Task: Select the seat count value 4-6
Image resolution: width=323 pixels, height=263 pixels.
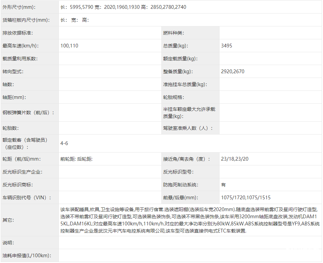Action: pos(64,143)
